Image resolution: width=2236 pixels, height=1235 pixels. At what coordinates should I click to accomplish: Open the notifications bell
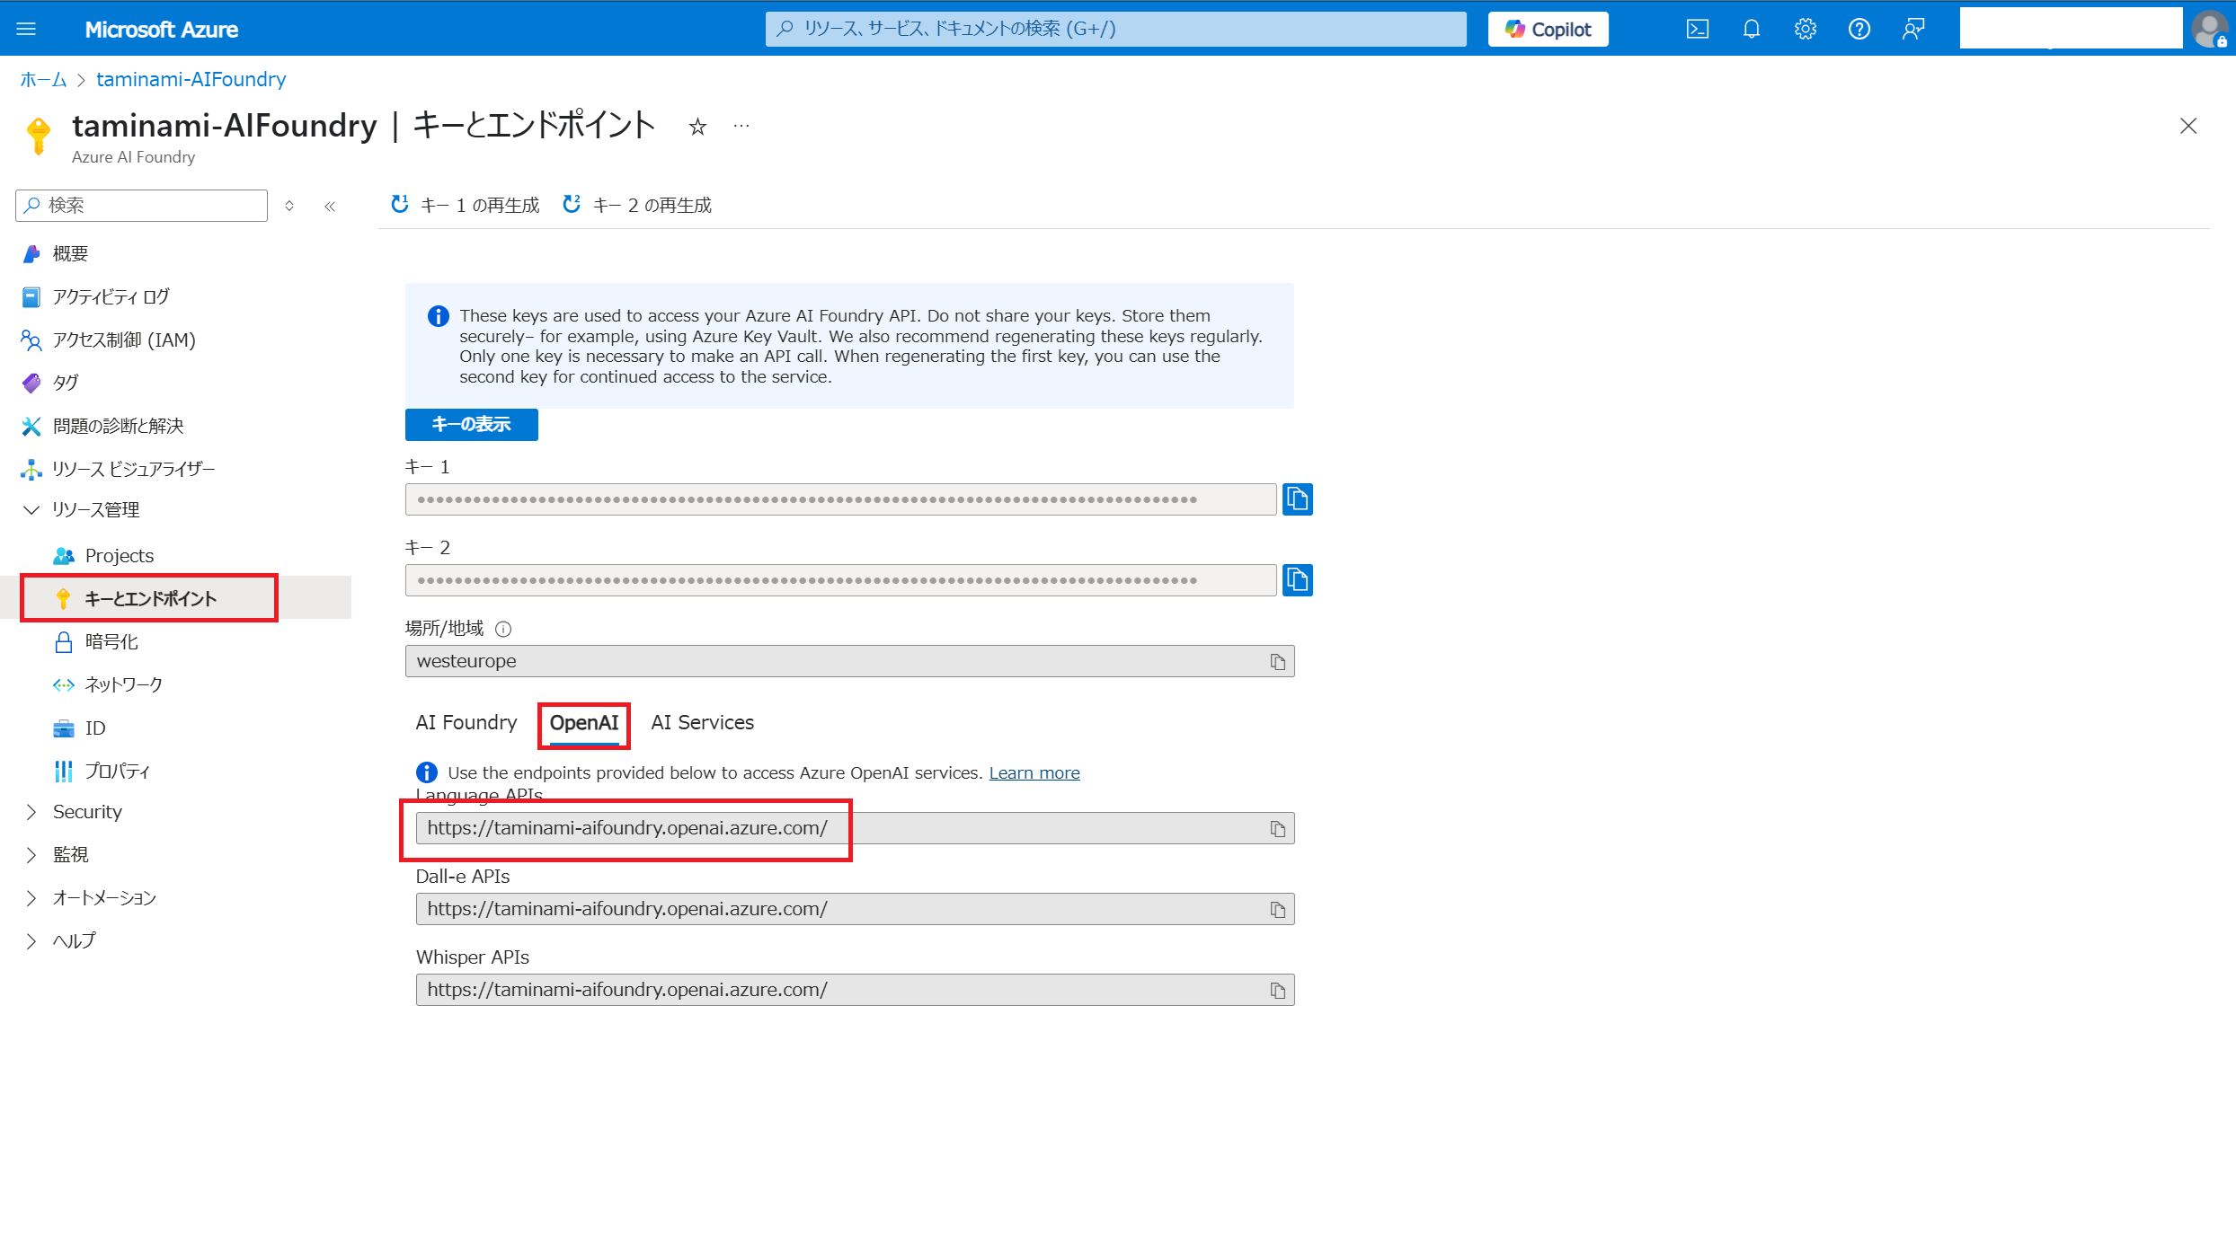pos(1751,29)
